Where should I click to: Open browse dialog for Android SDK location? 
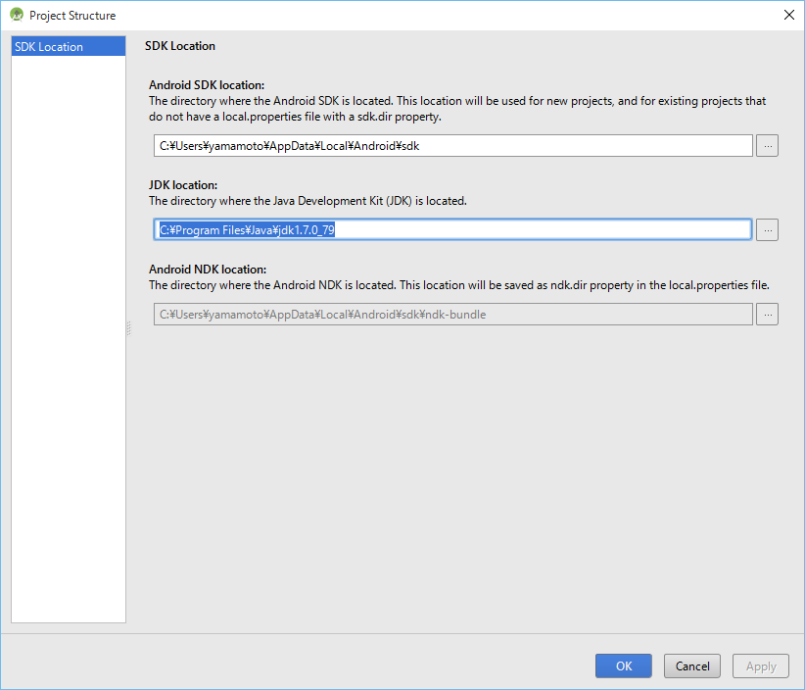(768, 146)
